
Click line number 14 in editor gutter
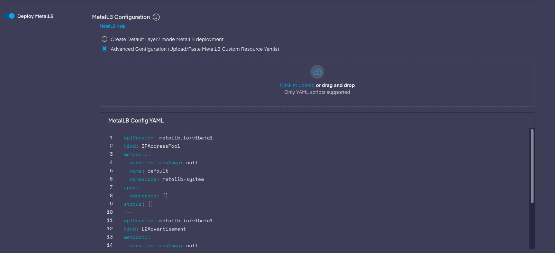[x=110, y=245]
